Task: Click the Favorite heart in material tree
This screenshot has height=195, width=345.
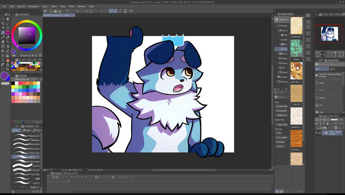Action: tap(279, 77)
